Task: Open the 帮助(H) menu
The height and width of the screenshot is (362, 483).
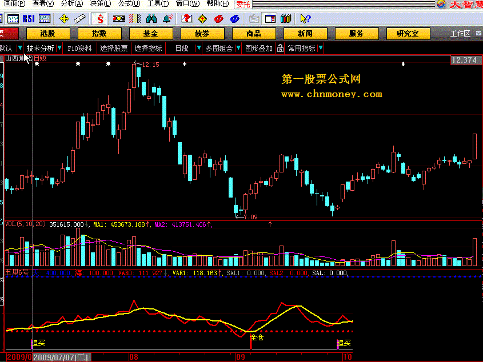Action: point(218,3)
